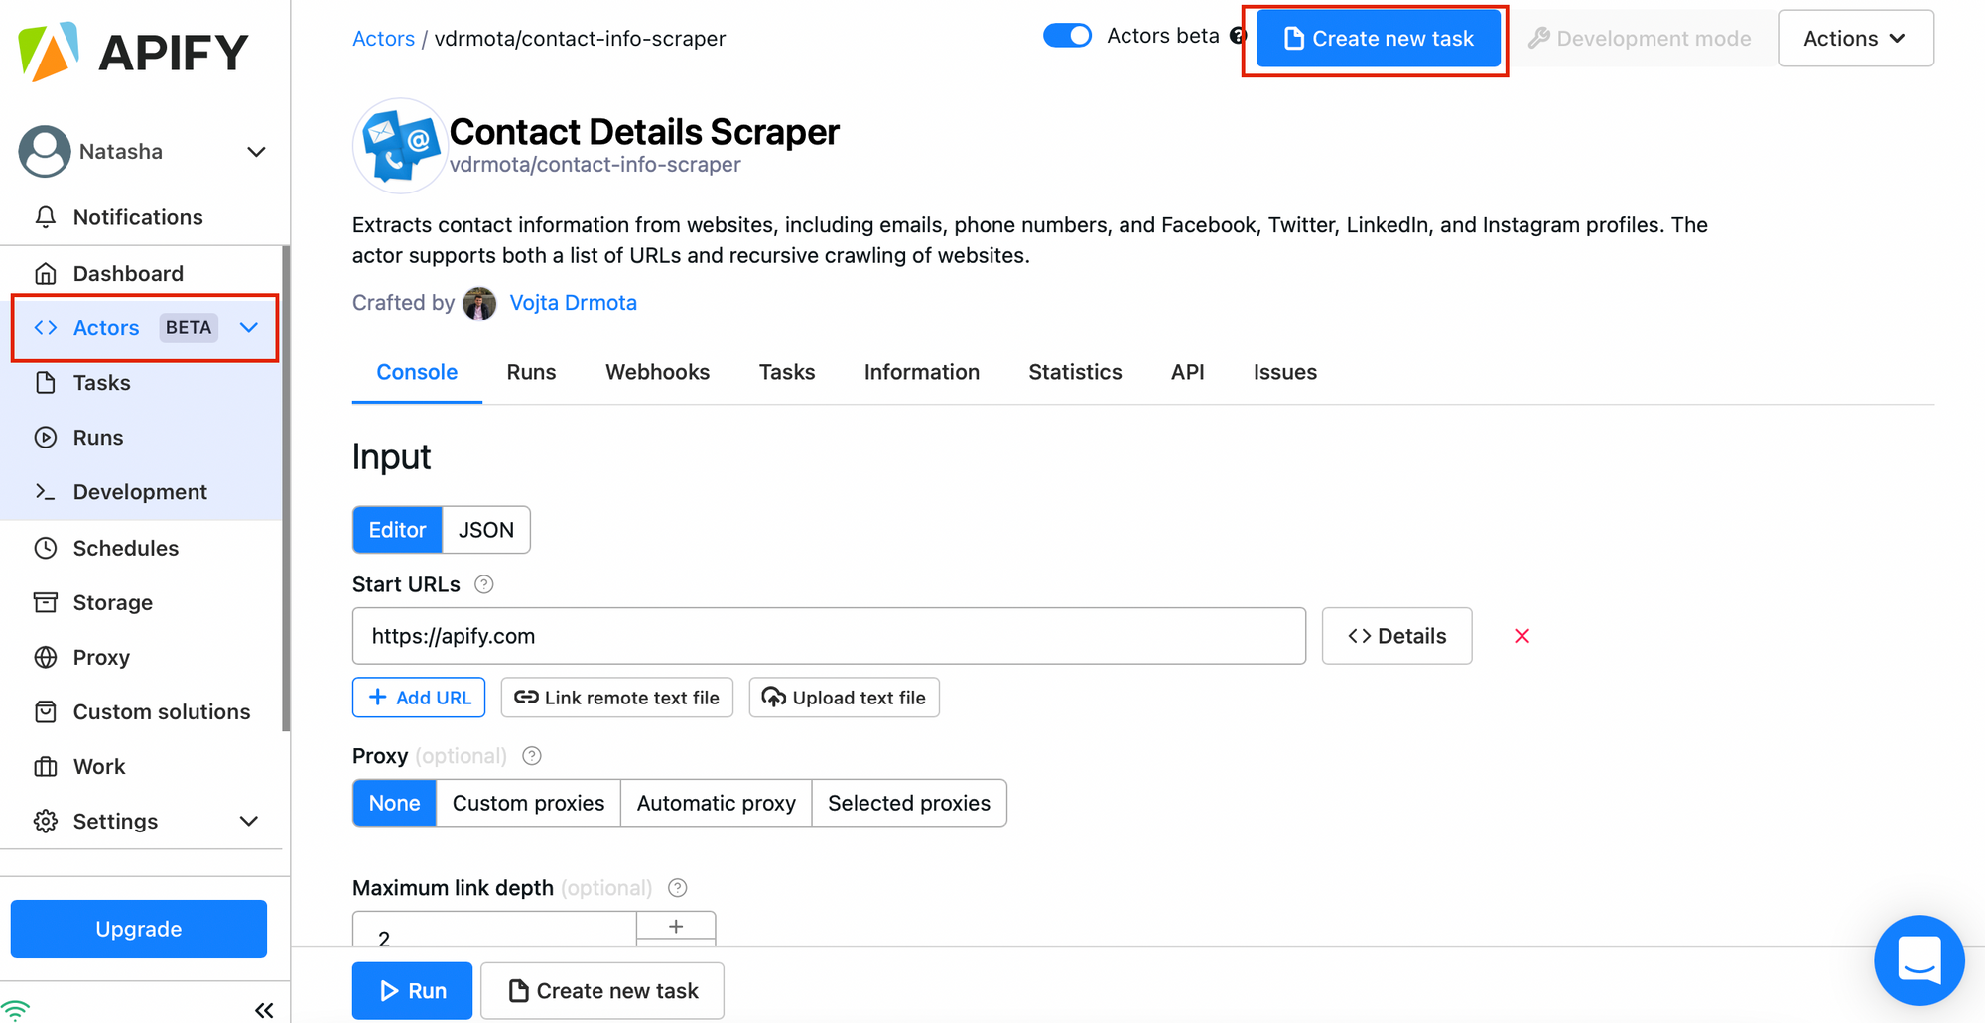The width and height of the screenshot is (1985, 1023).
Task: Increment Maximum link depth value
Action: coord(676,926)
